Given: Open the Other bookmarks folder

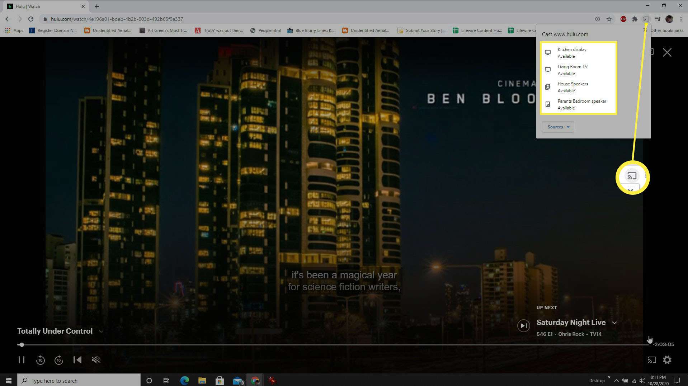Looking at the screenshot, I should tap(666, 30).
